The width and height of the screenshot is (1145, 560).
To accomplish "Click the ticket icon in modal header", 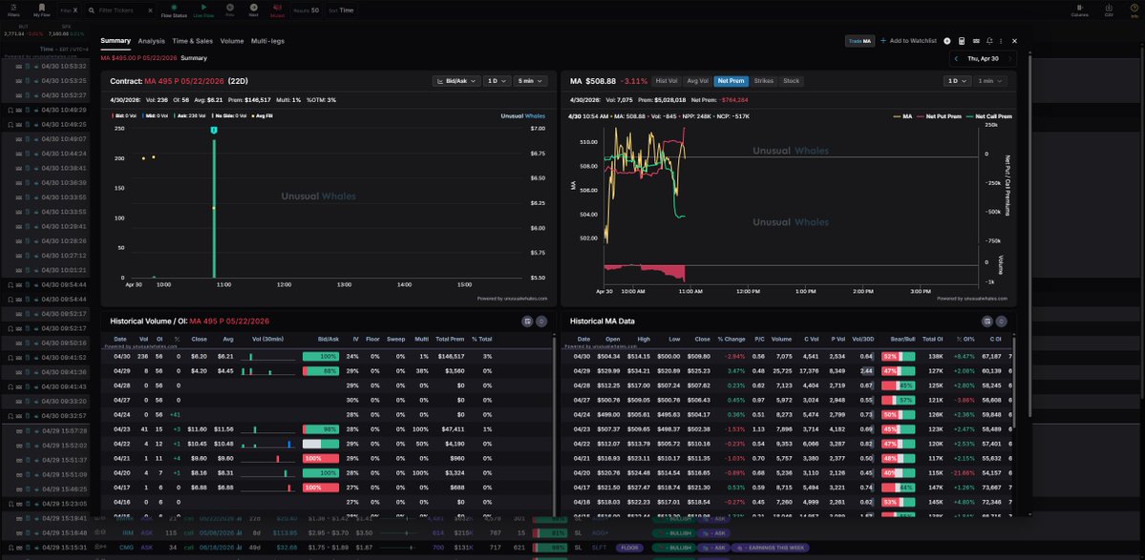I will click(x=977, y=42).
